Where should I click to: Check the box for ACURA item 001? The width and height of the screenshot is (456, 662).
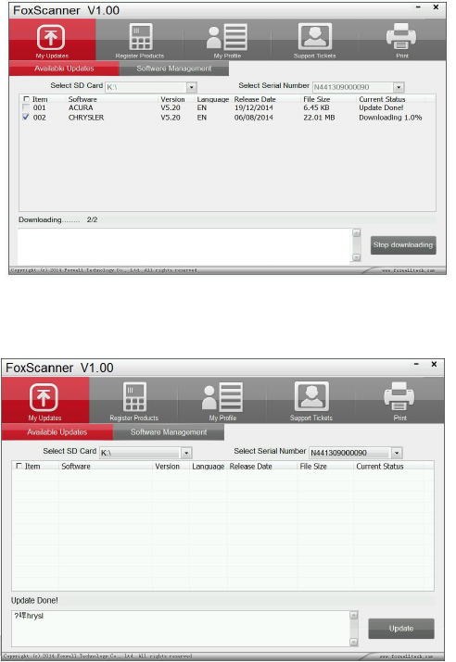tap(26, 107)
